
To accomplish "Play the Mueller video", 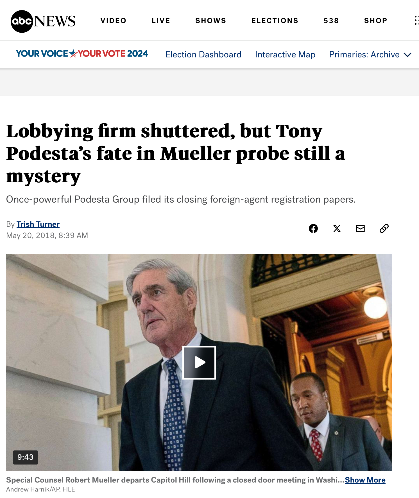I will pos(199,362).
